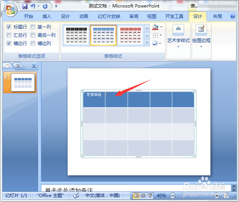Open the zoom dialog via 40%
Image resolution: width=239 pixels, height=202 pixels.
(161, 196)
